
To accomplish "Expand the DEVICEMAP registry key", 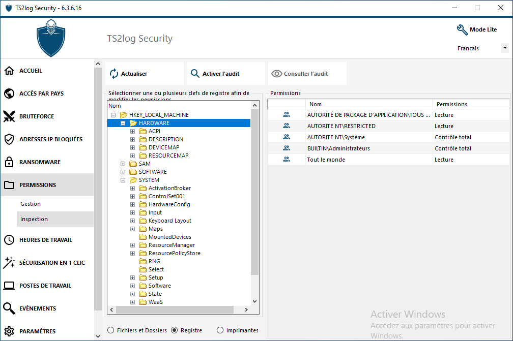I will coord(132,148).
